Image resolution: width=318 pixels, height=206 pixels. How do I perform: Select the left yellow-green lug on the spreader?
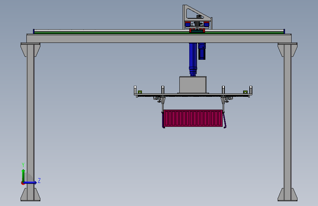140,92
